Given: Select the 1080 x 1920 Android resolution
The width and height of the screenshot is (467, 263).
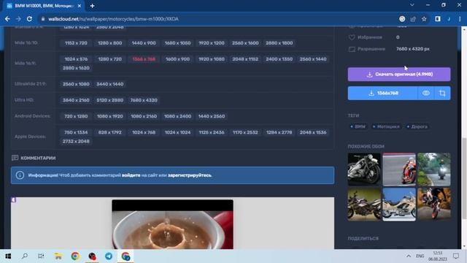Looking at the screenshot, I should click(110, 116).
